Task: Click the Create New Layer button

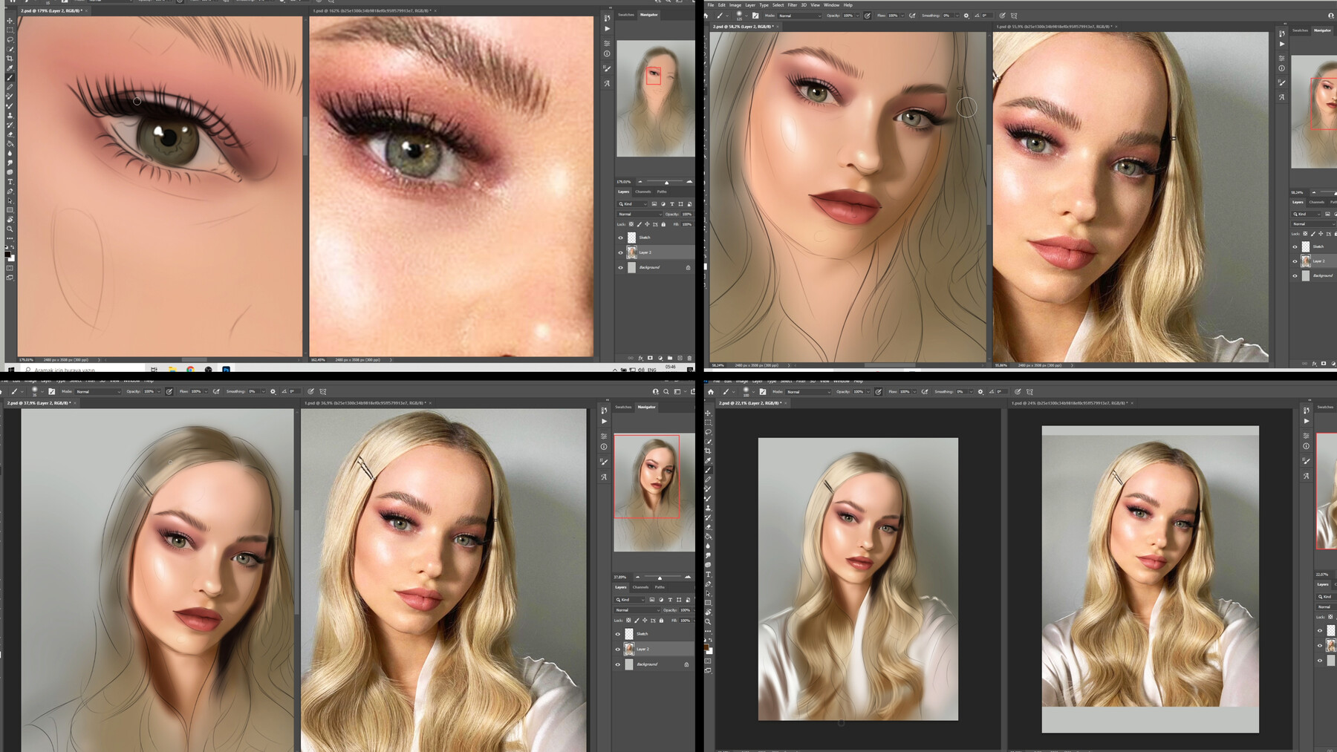Action: coord(680,358)
